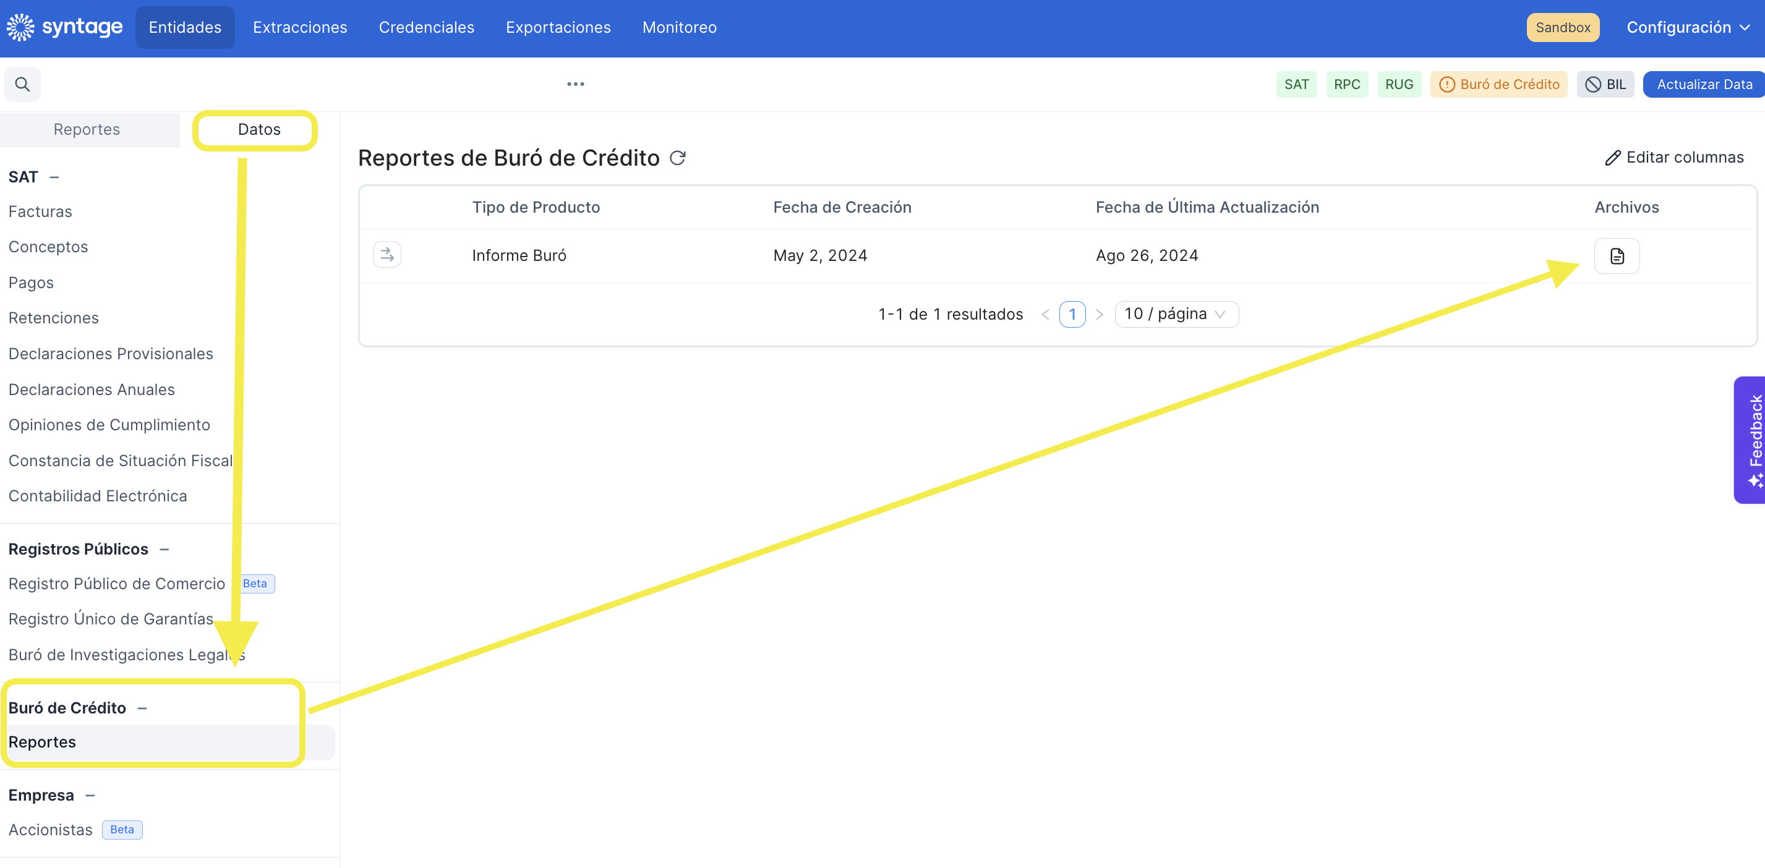
Task: Open Exportaciones in top navigation
Action: pos(558,27)
